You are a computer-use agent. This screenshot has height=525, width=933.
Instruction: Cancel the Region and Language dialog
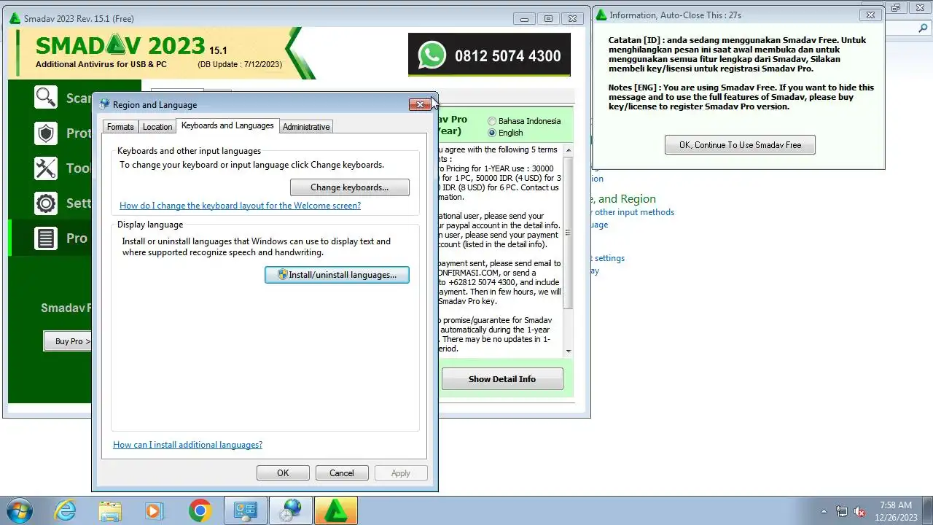(341, 473)
